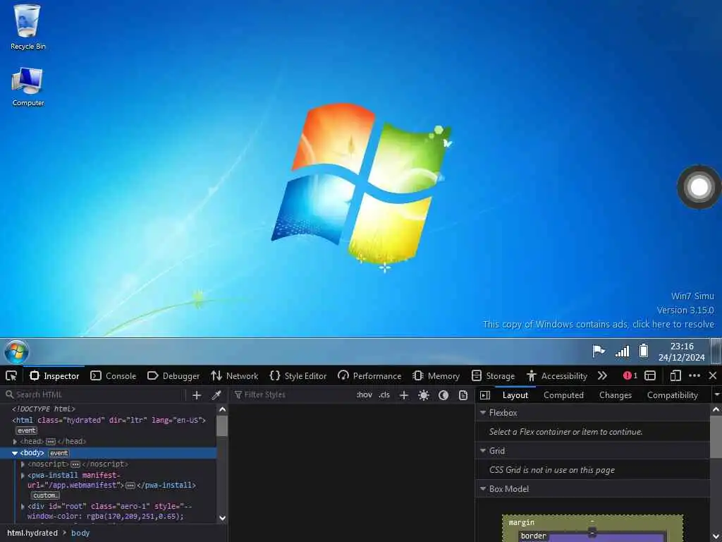Screen dimensions: 722x542
Task: Expand the div#root element node
Action: (23, 507)
